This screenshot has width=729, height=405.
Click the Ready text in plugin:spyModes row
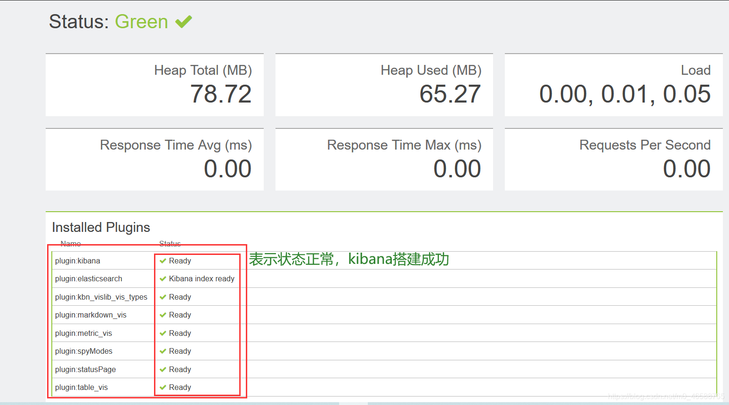[x=180, y=351]
